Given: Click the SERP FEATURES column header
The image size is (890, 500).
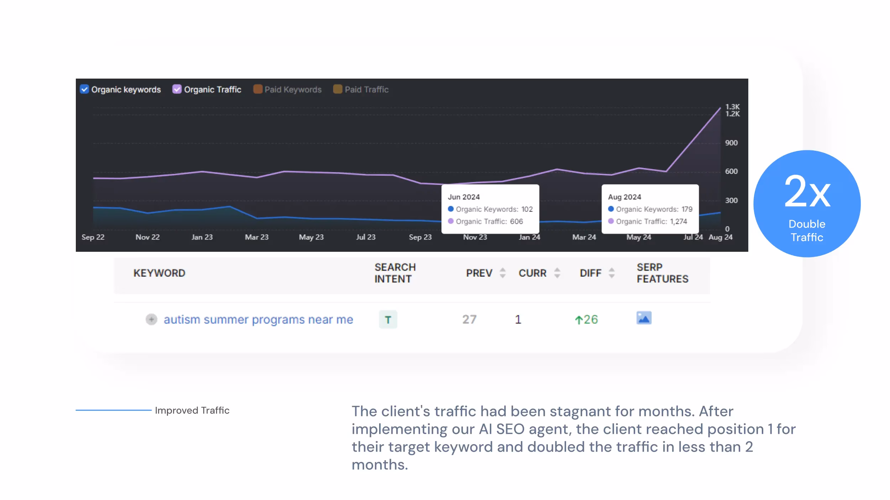Looking at the screenshot, I should click(662, 273).
